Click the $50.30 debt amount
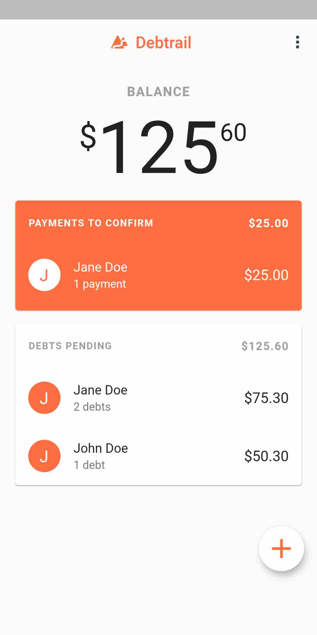317x635 pixels. point(266,456)
